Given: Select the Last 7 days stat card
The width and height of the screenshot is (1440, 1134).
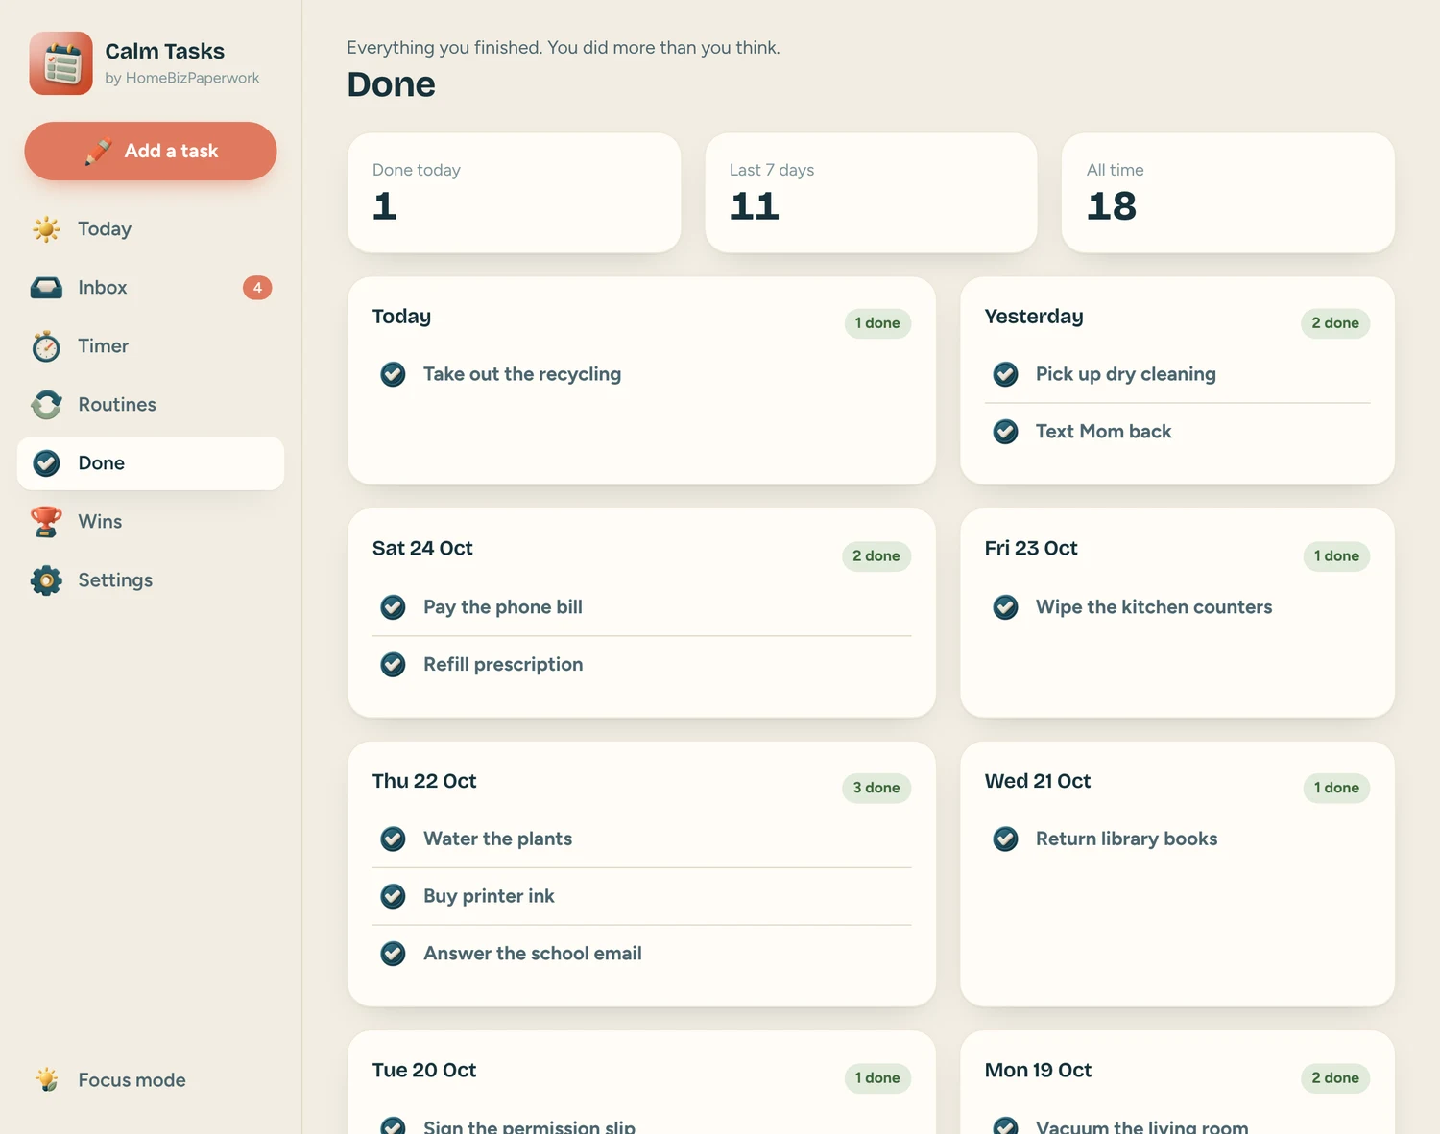Looking at the screenshot, I should tap(871, 193).
